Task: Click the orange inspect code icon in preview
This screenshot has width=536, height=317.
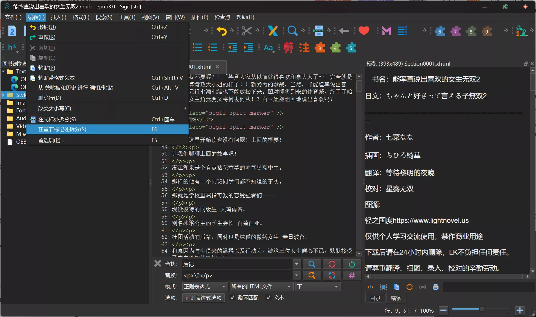Action: coord(370,287)
